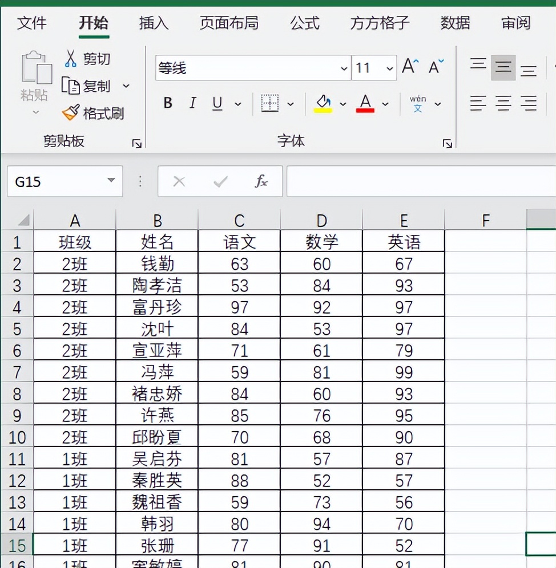Switch to the 方方格子 ribbon tab
556x568 pixels.
[378, 23]
